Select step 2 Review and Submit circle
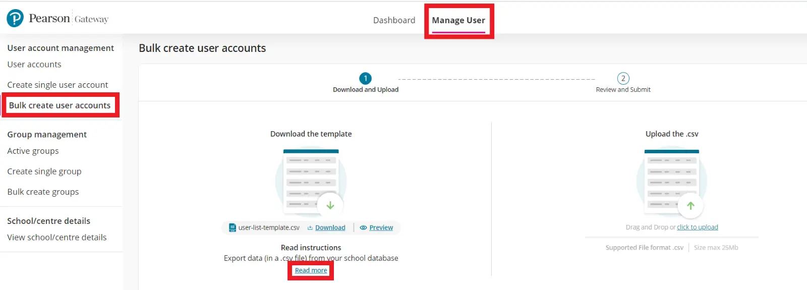Viewport: 807px width, 290px height. (623, 79)
